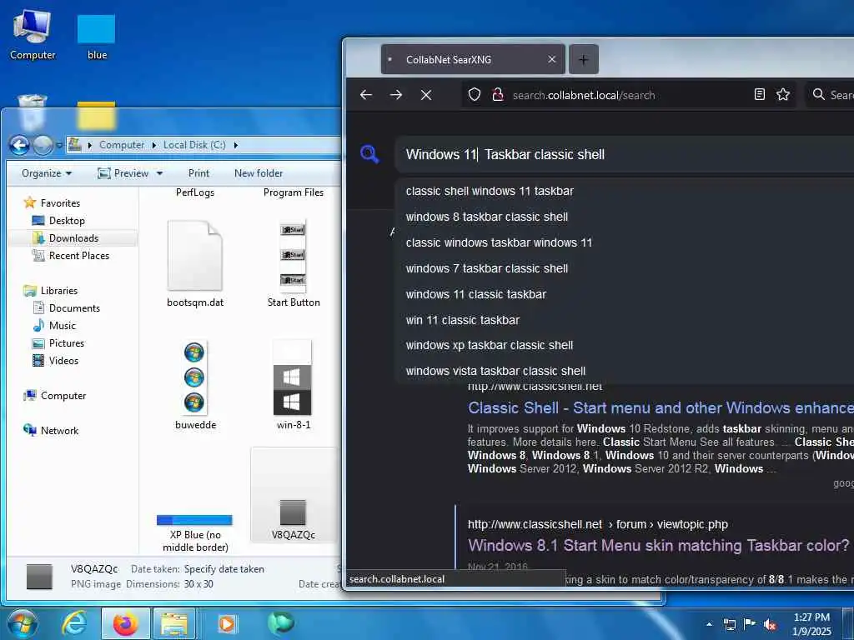Image resolution: width=854 pixels, height=640 pixels.
Task: Click the Preview toolbar button
Action: [123, 173]
